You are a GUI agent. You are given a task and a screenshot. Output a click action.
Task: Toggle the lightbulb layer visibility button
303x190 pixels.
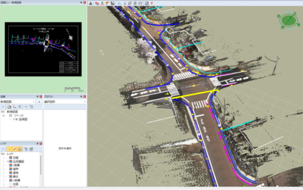tap(9, 148)
